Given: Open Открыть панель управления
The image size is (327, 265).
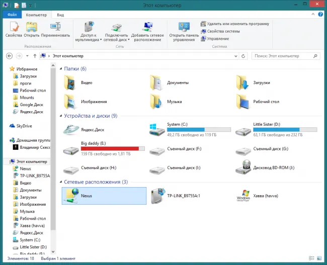Looking at the screenshot, I should pos(184,32).
